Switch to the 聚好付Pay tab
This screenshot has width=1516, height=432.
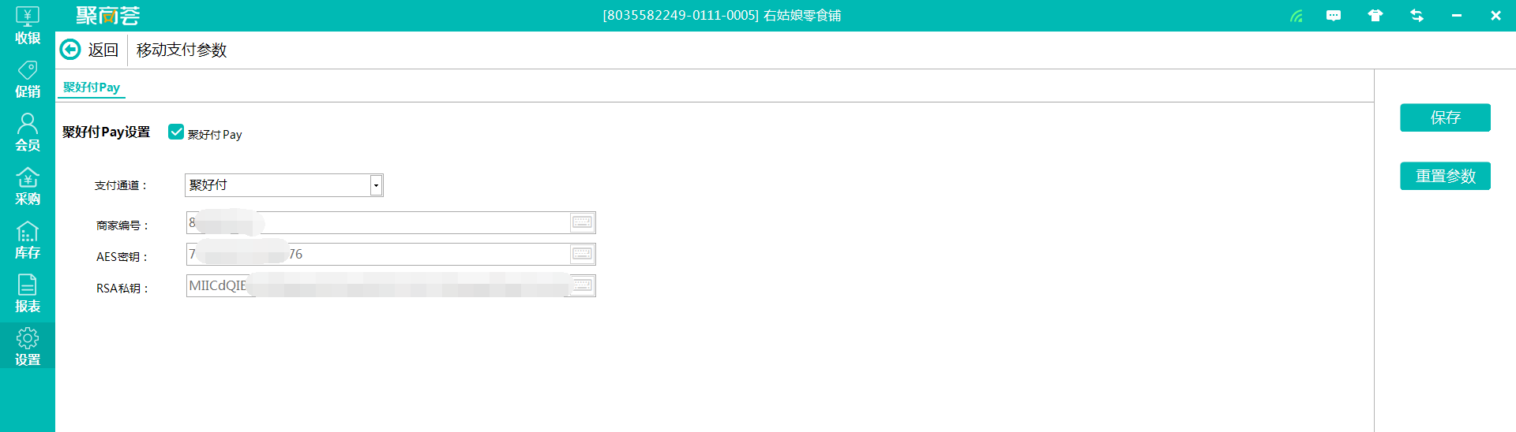click(x=92, y=88)
